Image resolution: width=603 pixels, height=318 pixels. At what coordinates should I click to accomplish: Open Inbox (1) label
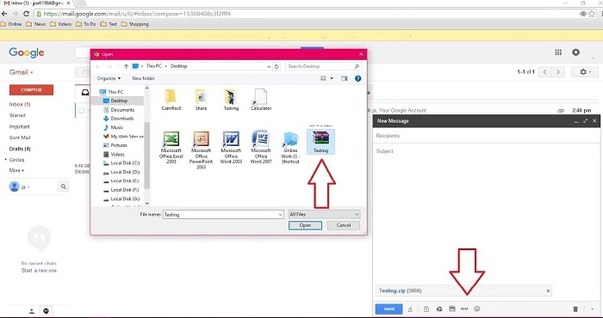pos(20,104)
